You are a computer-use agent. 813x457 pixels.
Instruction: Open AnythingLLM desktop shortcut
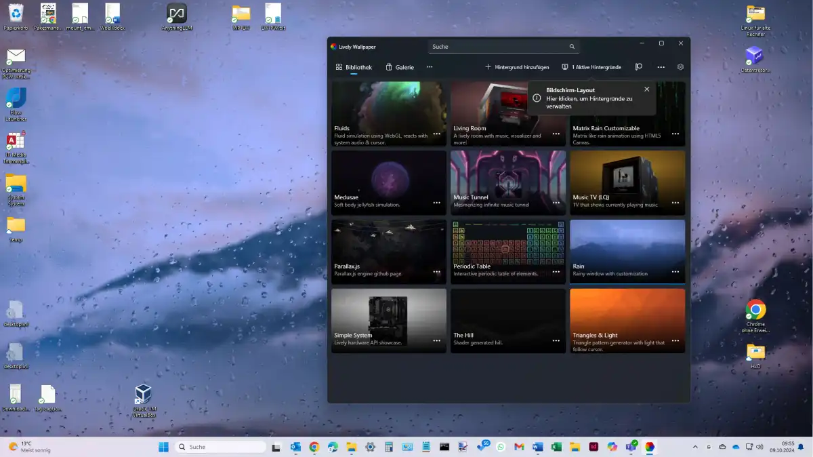[177, 14]
